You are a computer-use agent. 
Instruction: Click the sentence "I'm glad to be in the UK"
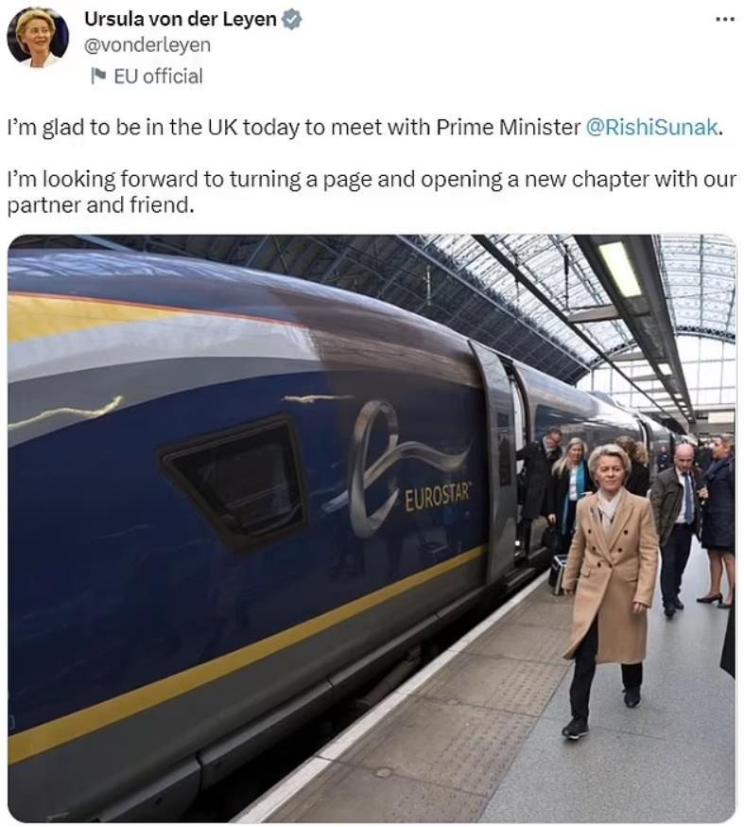(123, 127)
